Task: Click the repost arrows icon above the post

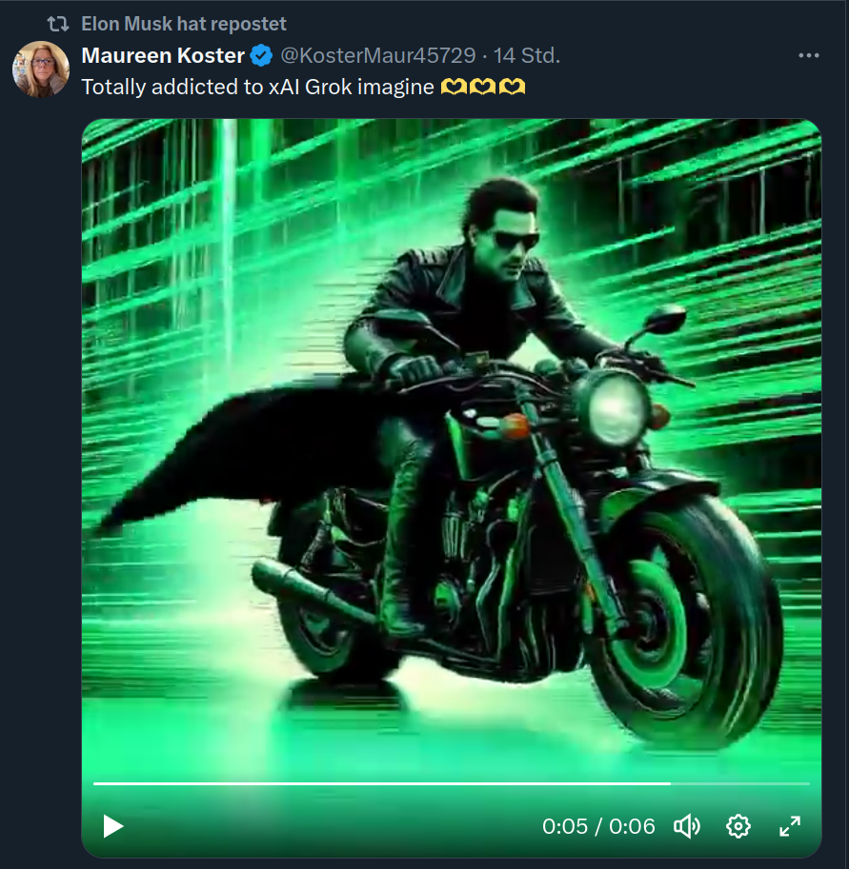Action: point(58,24)
